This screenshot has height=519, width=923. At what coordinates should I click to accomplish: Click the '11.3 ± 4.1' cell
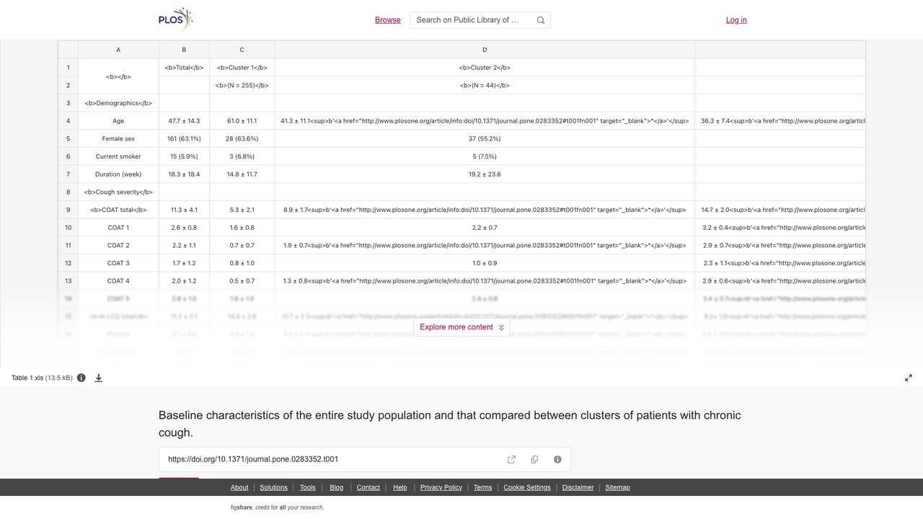[184, 210]
